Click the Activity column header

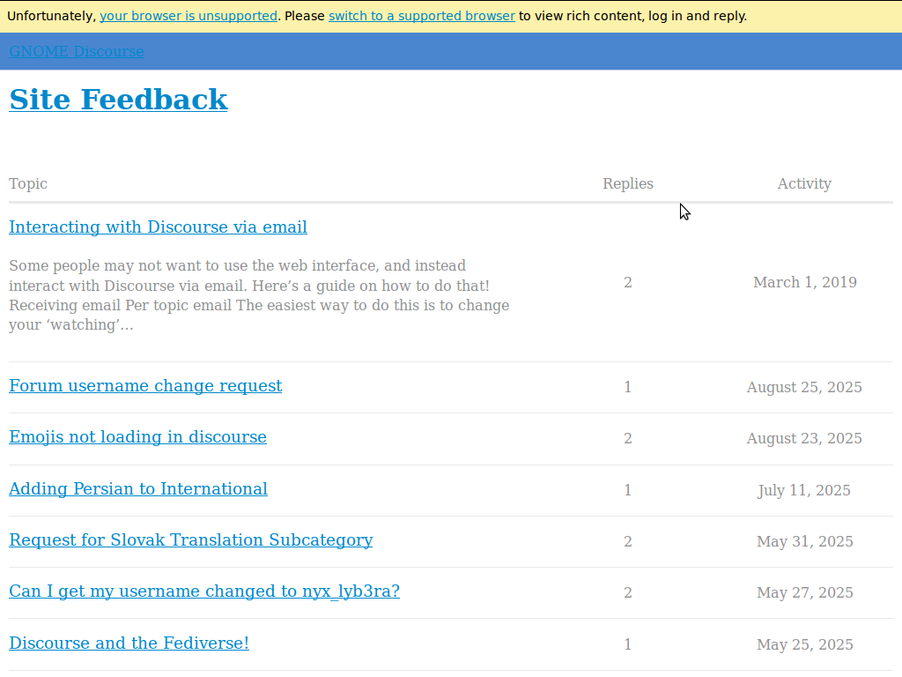coord(803,183)
